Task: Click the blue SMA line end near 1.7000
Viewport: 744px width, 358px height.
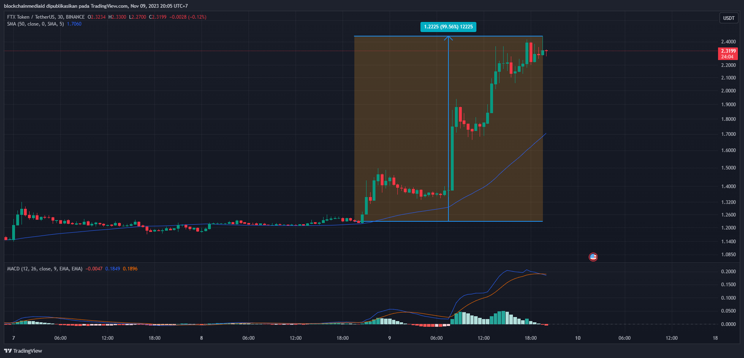Action: tap(545, 134)
